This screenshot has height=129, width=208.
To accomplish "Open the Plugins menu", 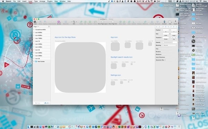I will [x=50, y=1].
